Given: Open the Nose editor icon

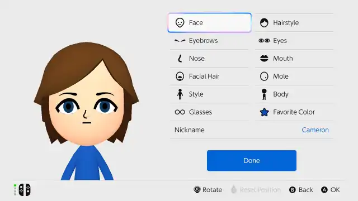Looking at the screenshot, I should [x=180, y=58].
